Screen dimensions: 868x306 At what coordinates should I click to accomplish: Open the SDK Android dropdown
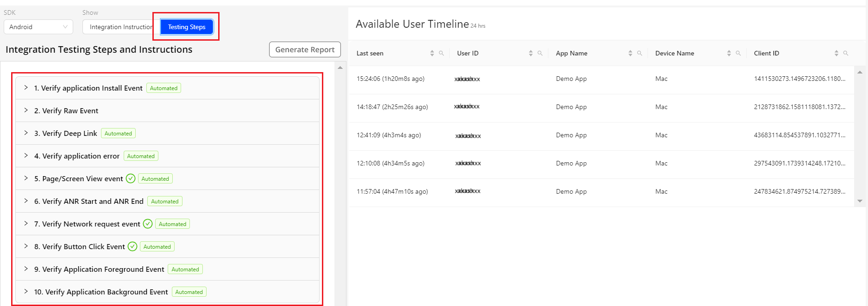38,27
